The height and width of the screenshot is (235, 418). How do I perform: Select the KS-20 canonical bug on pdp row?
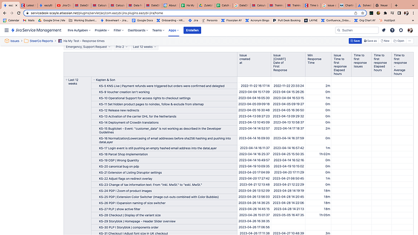point(164,167)
